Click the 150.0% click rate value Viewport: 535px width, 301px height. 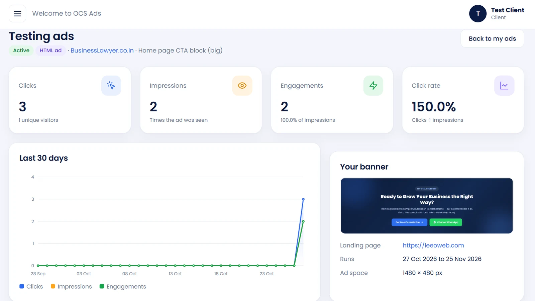434,107
